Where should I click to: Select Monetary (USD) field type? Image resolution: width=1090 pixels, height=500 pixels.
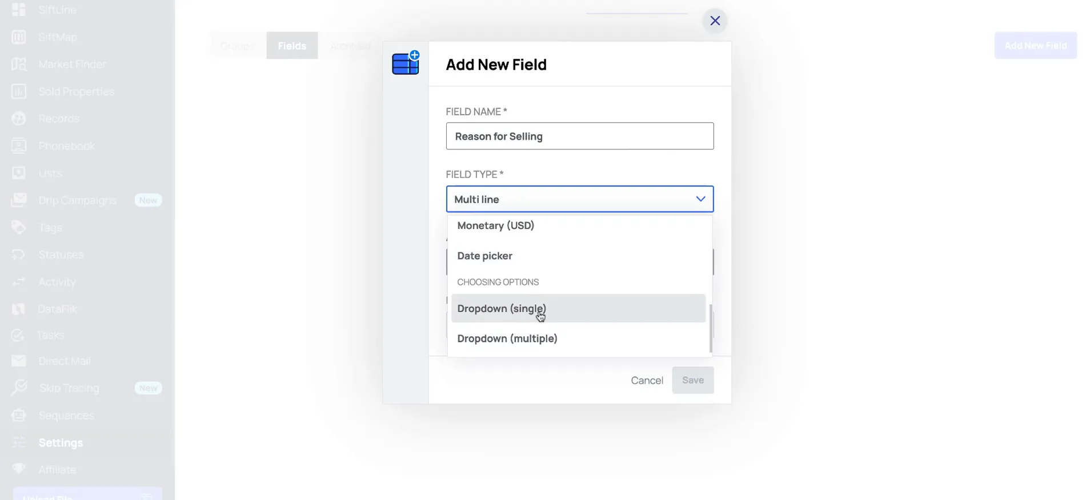(x=578, y=225)
